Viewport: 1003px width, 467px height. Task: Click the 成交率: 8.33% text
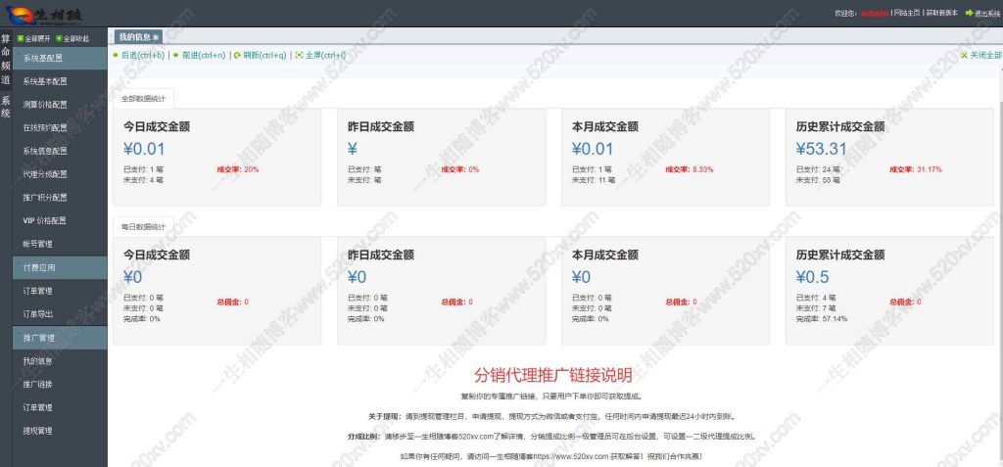(690, 169)
